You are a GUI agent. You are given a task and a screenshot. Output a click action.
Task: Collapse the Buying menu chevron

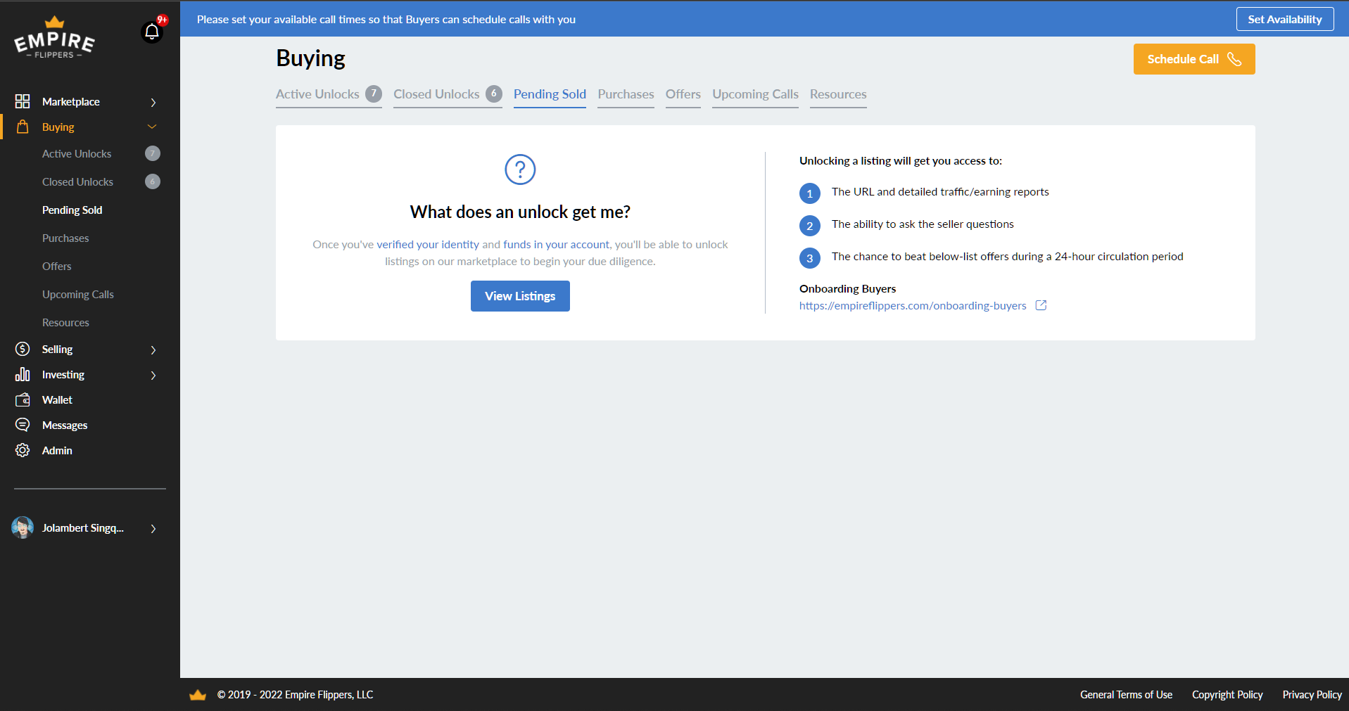coord(152,127)
